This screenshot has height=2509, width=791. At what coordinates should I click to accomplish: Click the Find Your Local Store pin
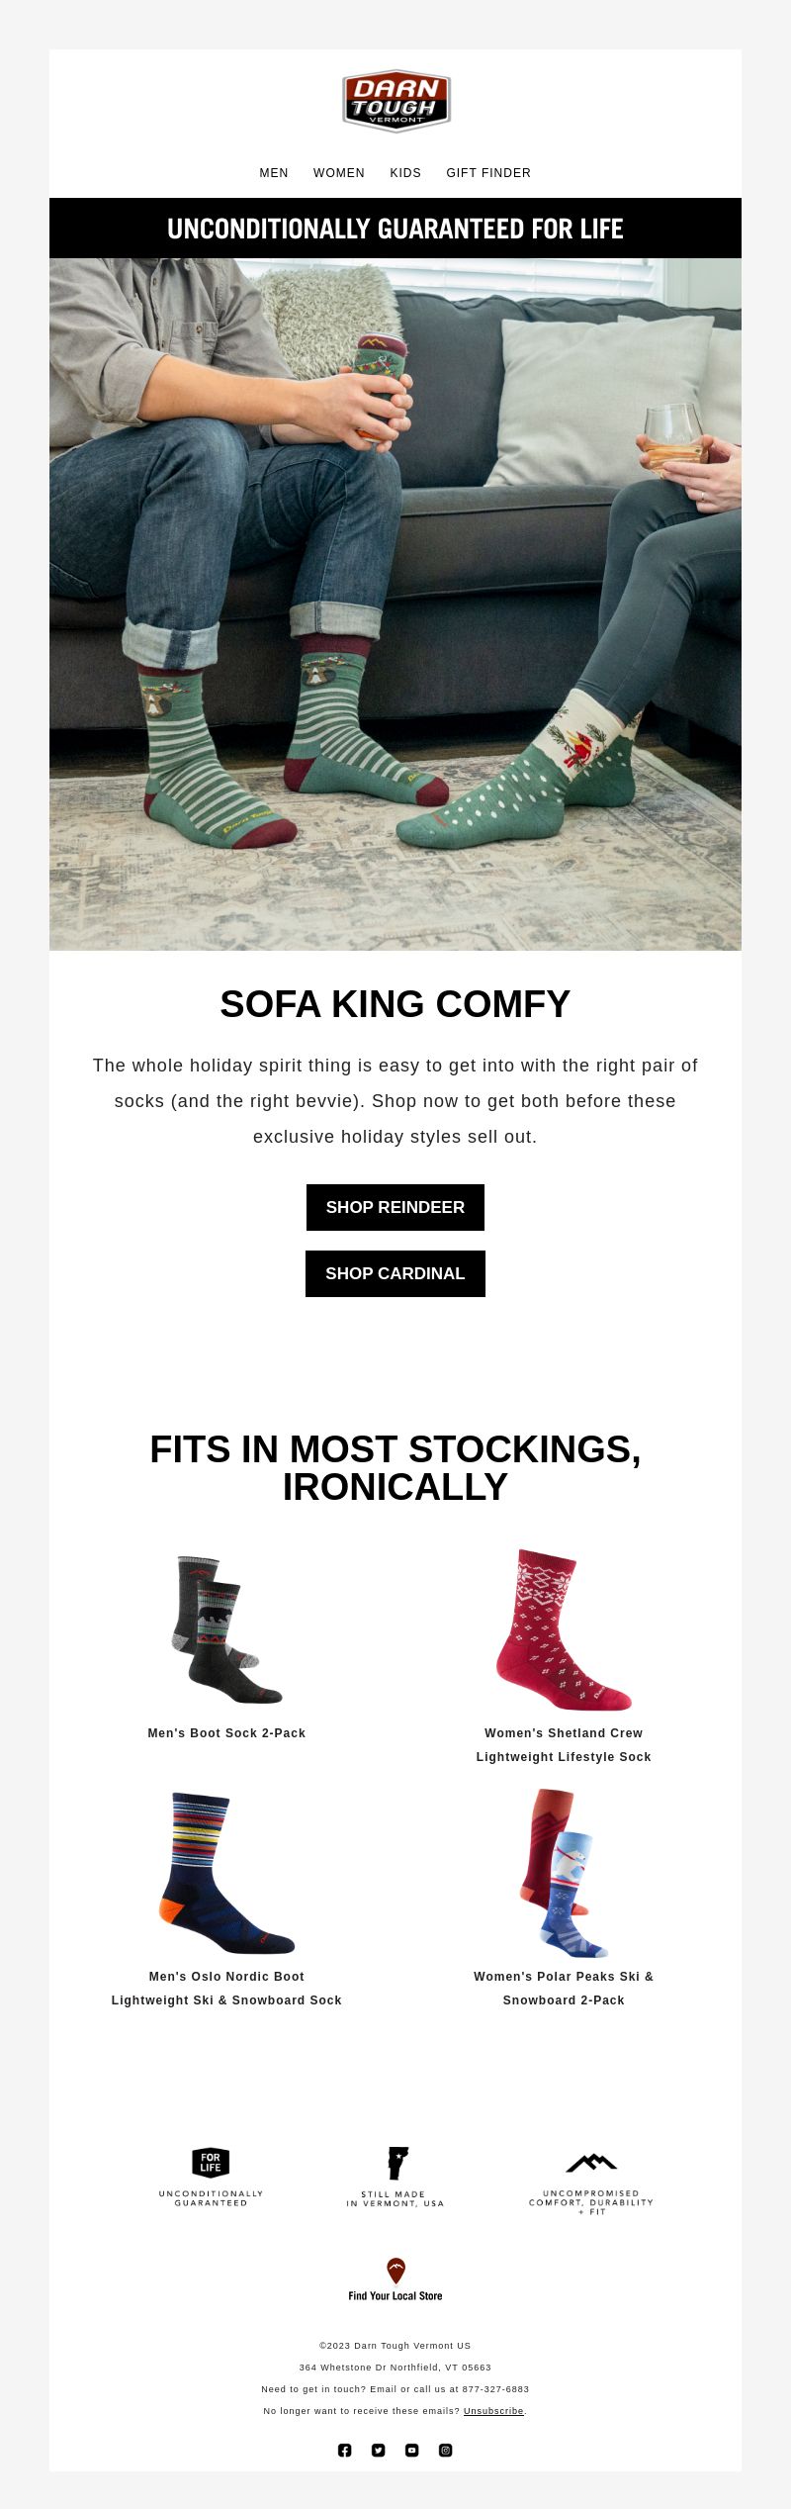(x=395, y=2271)
